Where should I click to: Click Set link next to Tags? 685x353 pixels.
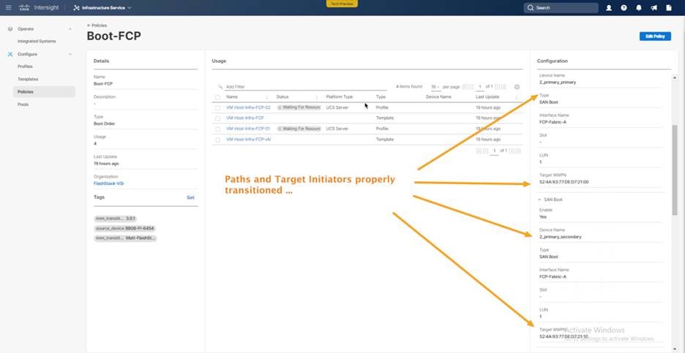point(190,197)
